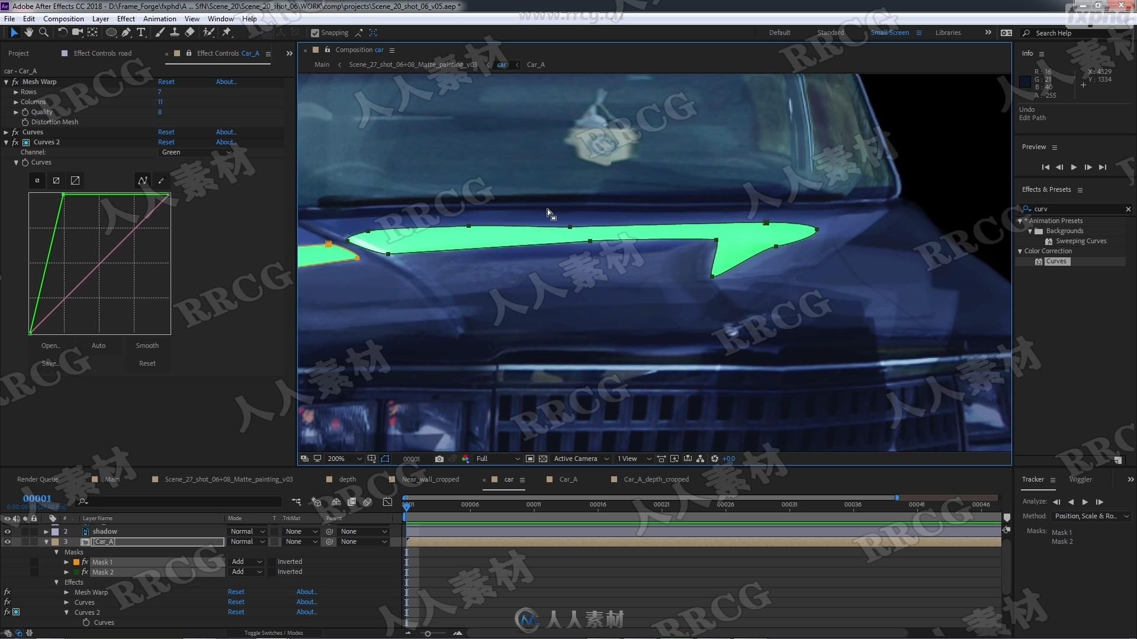The height and width of the screenshot is (639, 1137).
Task: Click the Snapping toggle icon
Action: [x=316, y=33]
